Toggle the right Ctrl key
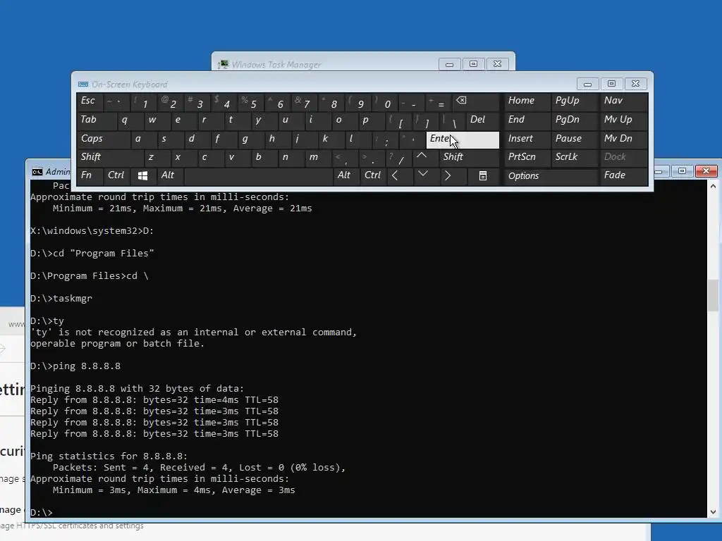 (x=374, y=175)
